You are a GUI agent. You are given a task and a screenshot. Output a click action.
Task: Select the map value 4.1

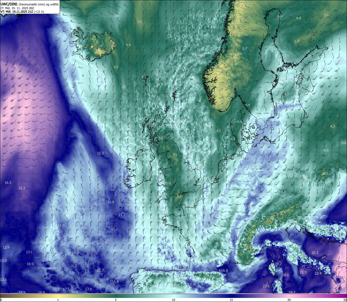[219, 131]
